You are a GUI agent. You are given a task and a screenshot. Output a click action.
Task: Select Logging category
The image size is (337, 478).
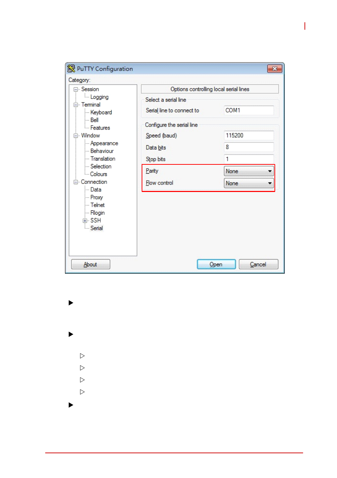point(99,97)
